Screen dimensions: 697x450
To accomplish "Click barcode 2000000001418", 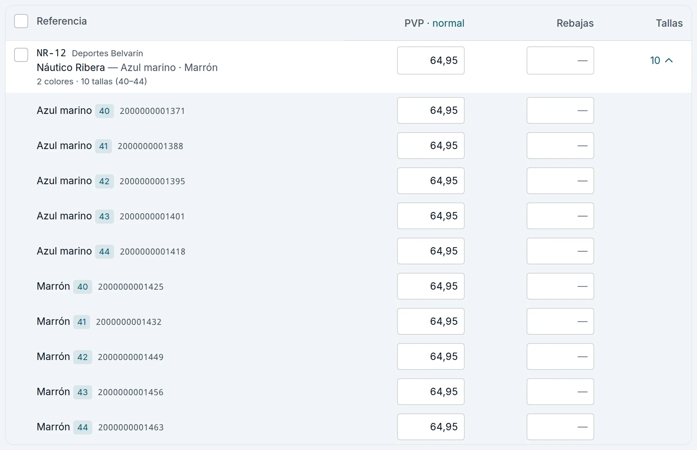I will pos(152,252).
